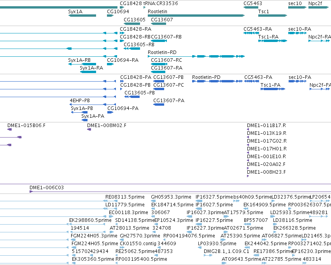The image size is (331, 265).
Task: Select the Syx1A-PB protein label
Action: coord(82,108)
